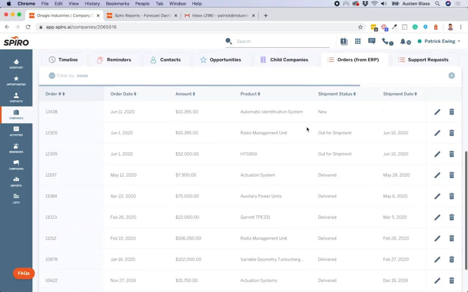Sort by Amount column
The height and width of the screenshot is (292, 468).
(185, 94)
